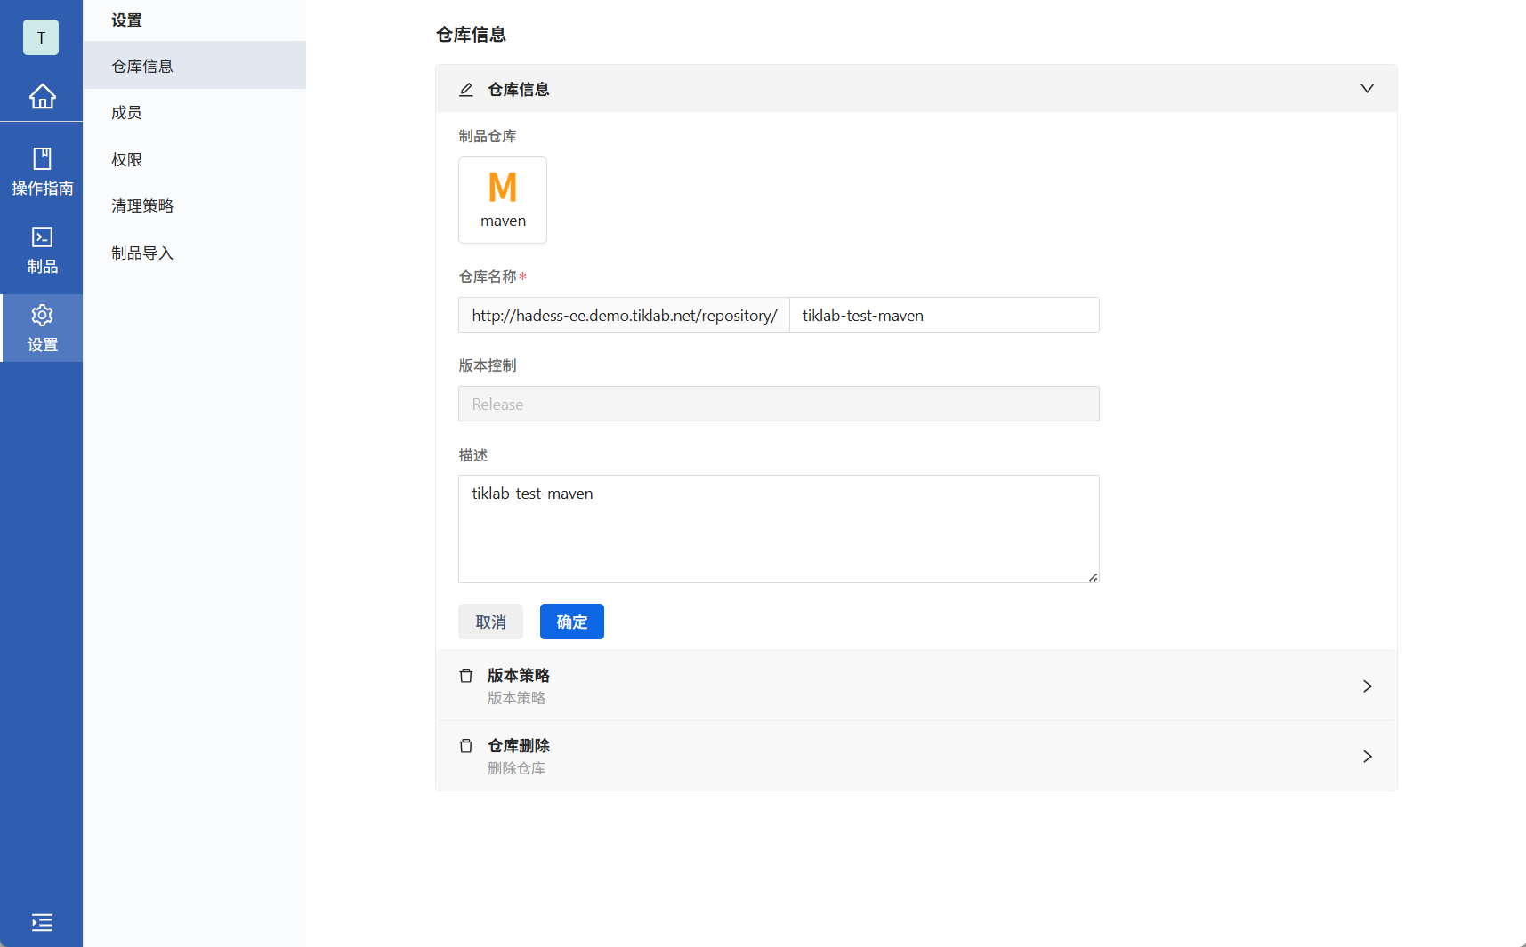Open the 操作指南 guide icon
Image resolution: width=1526 pixels, height=947 pixels.
[42, 170]
